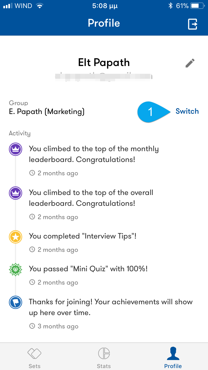208x370 pixels.
Task: Tap the green diamond Mini Quiz badge
Action: (16, 270)
